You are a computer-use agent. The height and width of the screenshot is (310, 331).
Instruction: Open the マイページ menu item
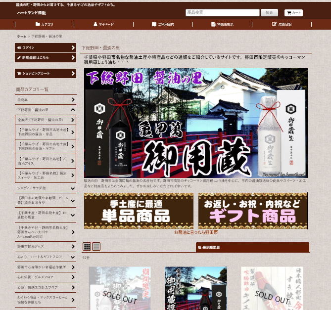(103, 24)
